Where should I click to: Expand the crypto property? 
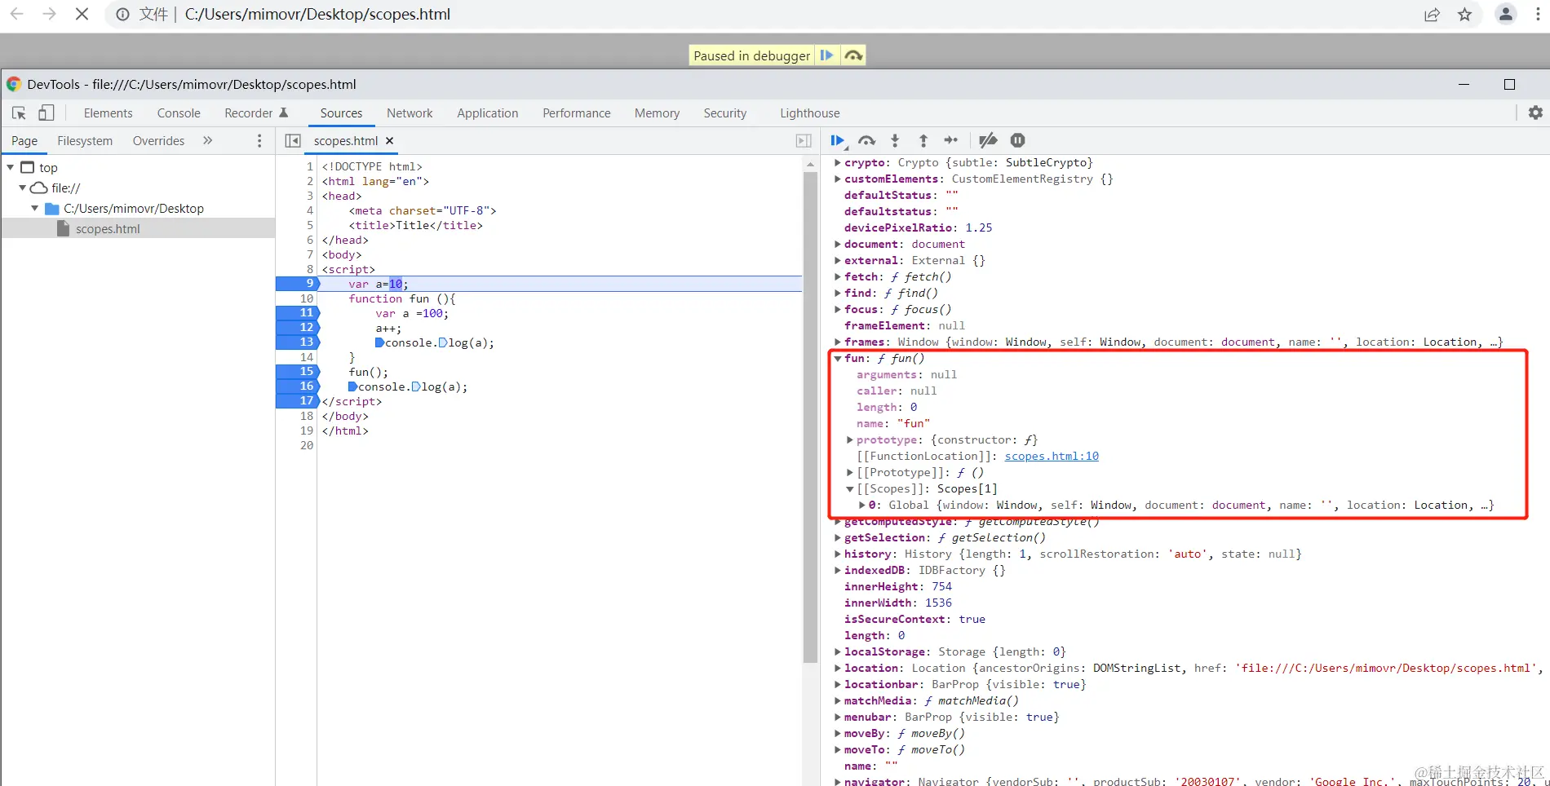(838, 163)
